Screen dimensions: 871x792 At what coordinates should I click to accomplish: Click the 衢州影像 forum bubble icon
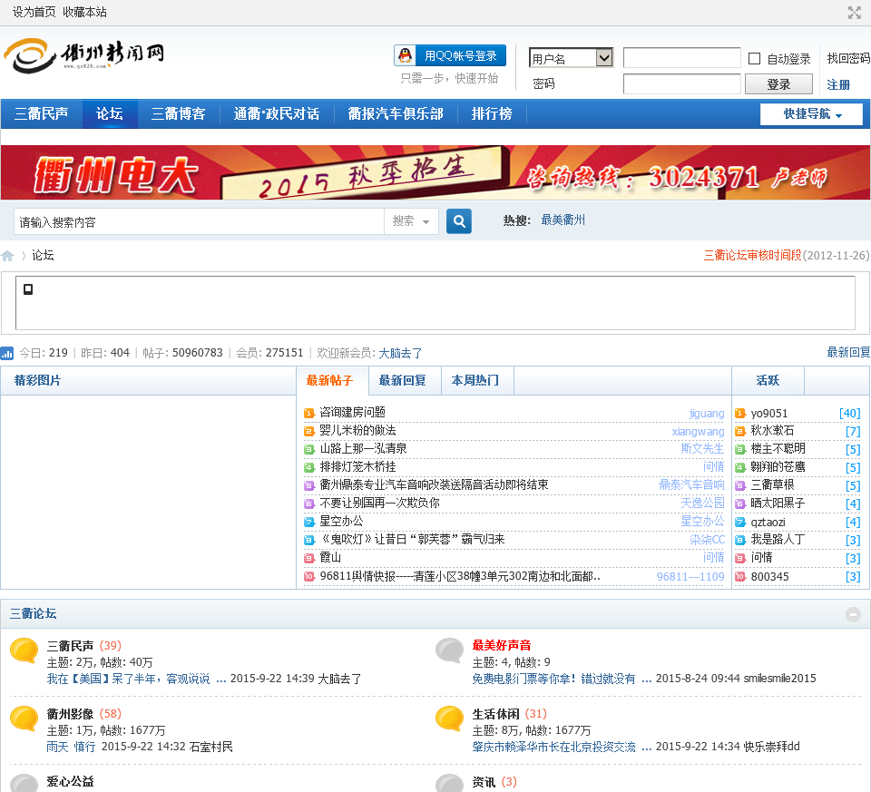[24, 719]
